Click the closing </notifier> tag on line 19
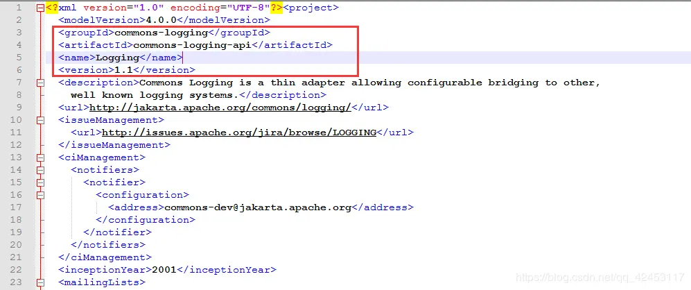Viewport: 691px width, 290px height. pyautogui.click(x=117, y=232)
